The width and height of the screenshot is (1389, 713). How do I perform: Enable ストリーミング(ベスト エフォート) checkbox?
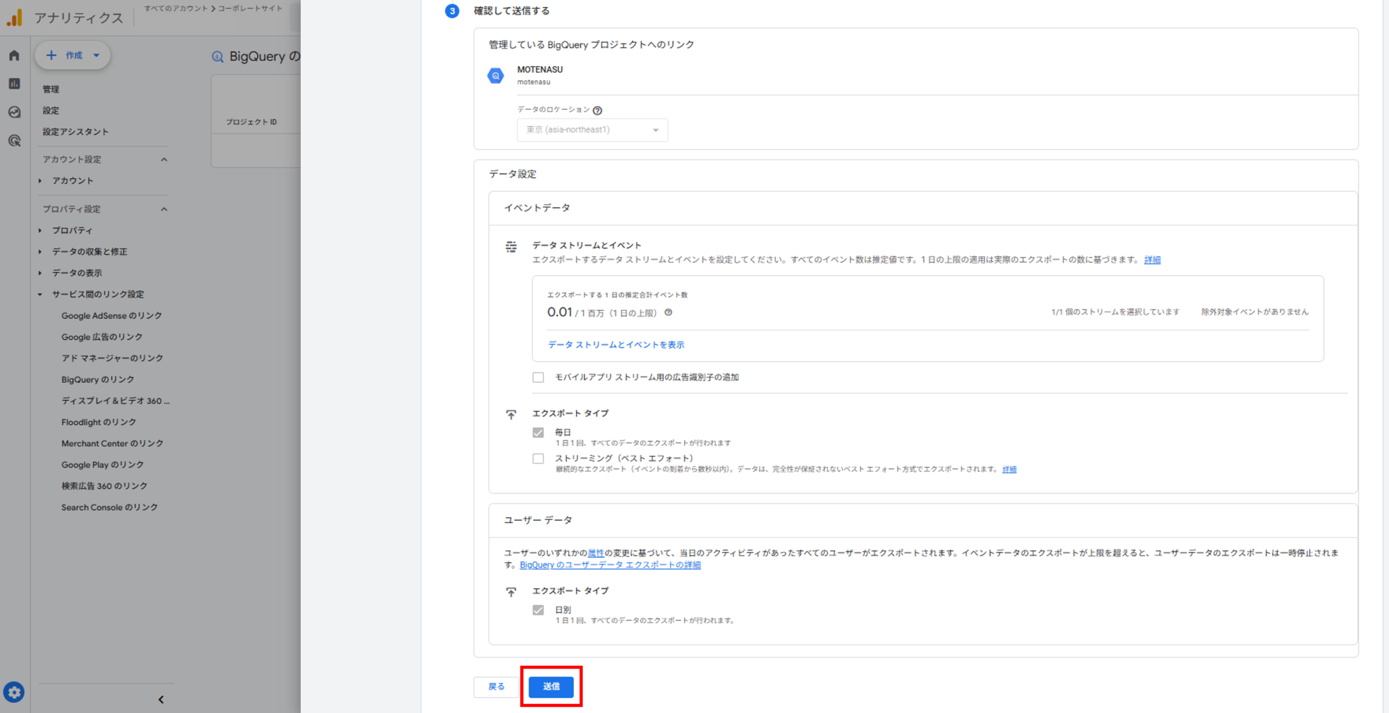[x=538, y=459]
